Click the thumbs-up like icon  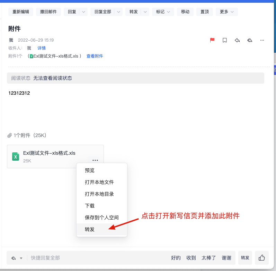pyautogui.click(x=262, y=258)
